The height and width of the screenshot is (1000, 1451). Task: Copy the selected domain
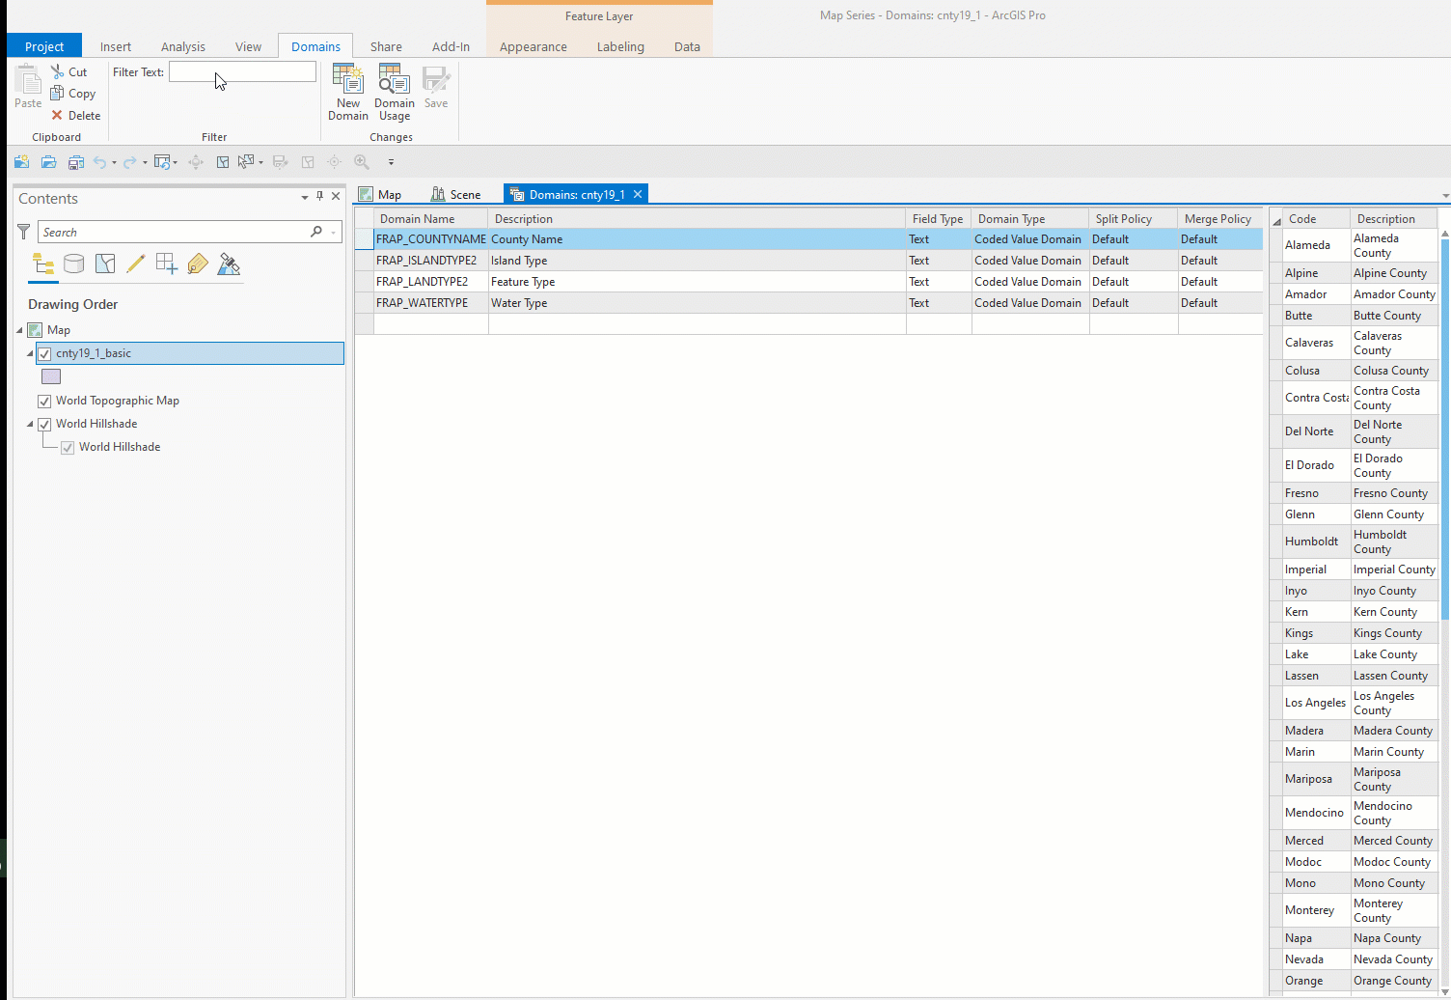[73, 94]
